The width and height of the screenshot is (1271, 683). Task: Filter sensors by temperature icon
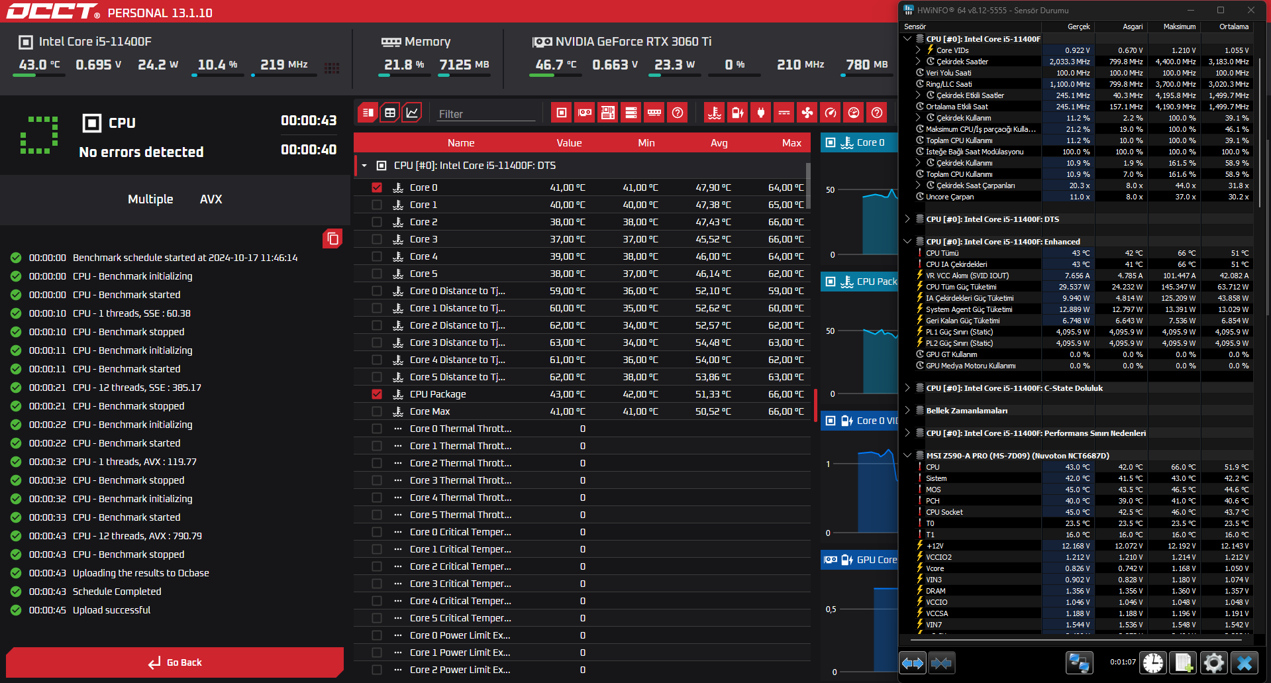click(715, 113)
